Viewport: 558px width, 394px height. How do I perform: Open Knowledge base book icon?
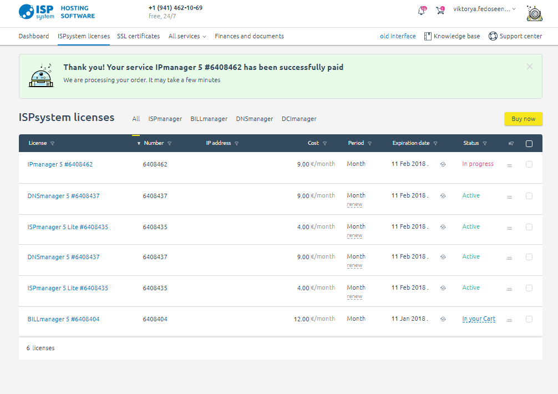428,36
